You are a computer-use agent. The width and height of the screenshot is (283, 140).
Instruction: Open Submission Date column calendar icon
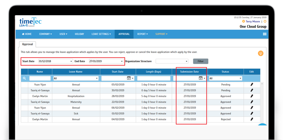[201, 78]
